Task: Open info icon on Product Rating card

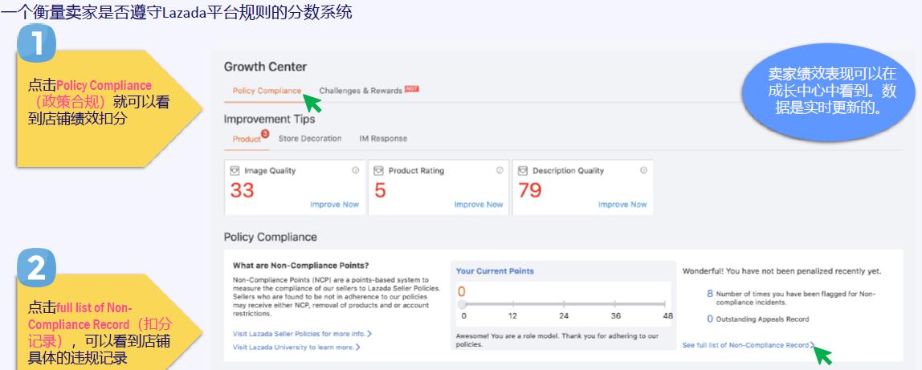Action: point(500,170)
